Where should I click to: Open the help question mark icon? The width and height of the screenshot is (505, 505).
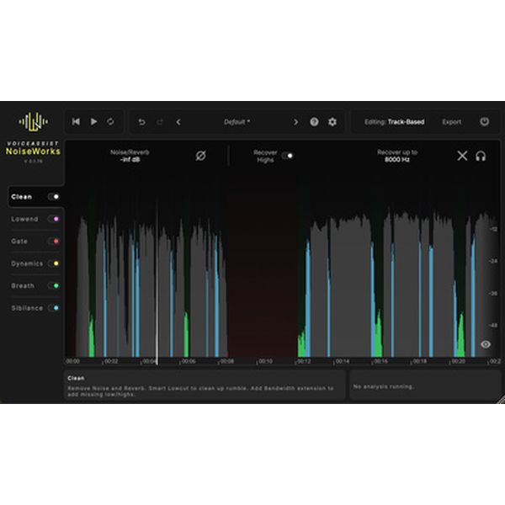point(314,122)
